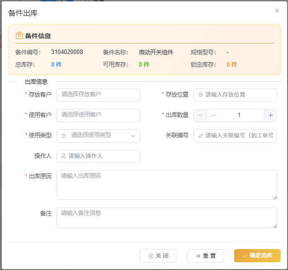The image size is (288, 270).
Task: Confirm with the 确定出库 button
Action: click(257, 255)
